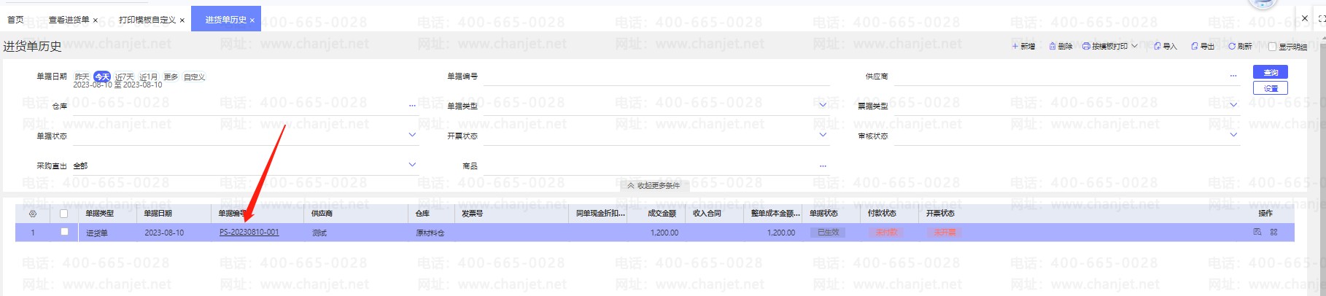Screen dimensions: 1326x296
Task: Tick the checkbox for row PS-20230810-001
Action: pyautogui.click(x=64, y=232)
